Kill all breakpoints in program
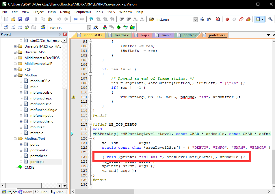The height and width of the screenshot is (194, 275). (248, 19)
